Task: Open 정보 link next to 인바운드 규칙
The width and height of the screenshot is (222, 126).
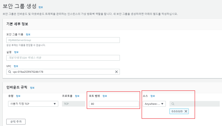Action: [32, 88]
